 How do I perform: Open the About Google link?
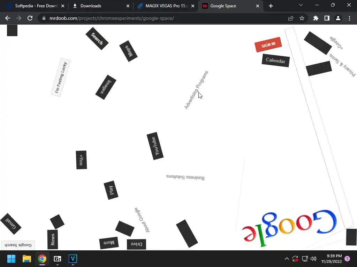142,220
